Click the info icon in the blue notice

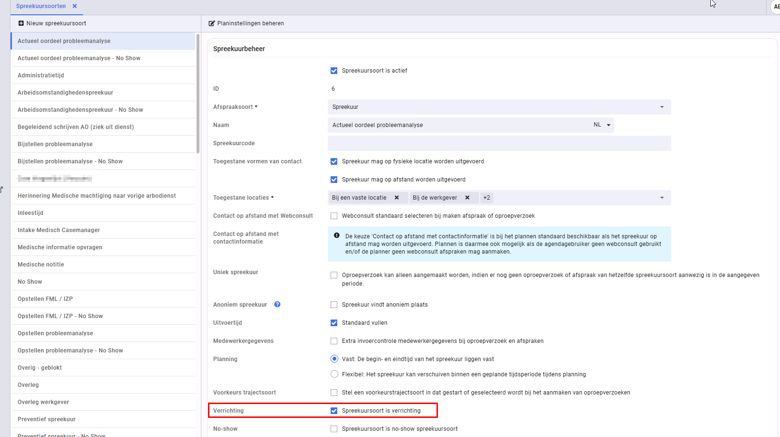tap(337, 235)
